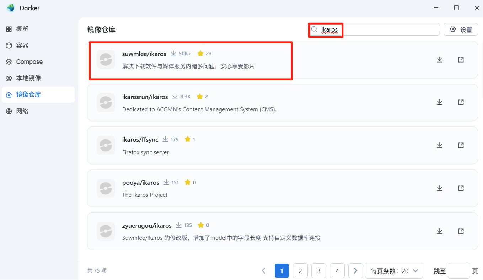Click the zyuerugou/ikaros image thumbnail
Viewport: 483px width, 280px height.
pos(106,231)
